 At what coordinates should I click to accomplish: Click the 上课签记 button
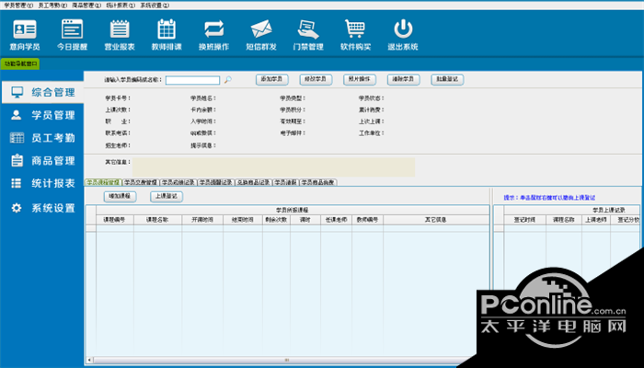click(167, 197)
